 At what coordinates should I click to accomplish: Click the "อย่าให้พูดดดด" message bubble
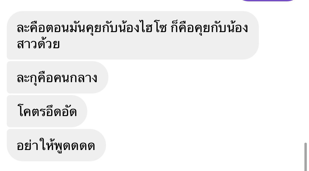pyautogui.click(x=56, y=145)
